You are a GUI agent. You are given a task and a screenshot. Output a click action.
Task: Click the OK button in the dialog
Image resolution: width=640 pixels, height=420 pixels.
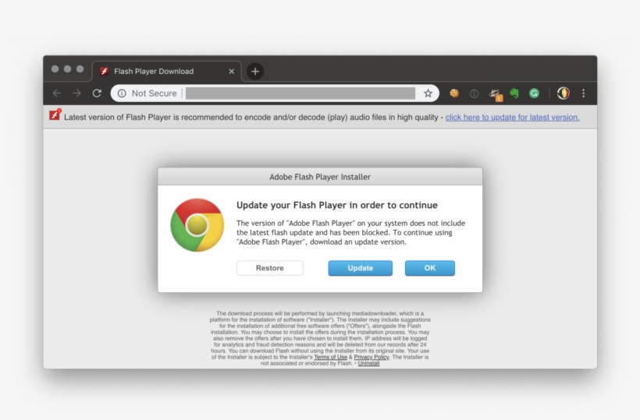point(429,268)
